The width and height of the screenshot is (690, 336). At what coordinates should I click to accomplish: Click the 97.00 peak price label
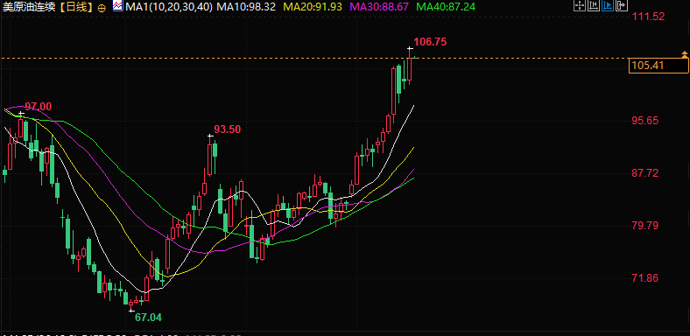click(x=38, y=107)
